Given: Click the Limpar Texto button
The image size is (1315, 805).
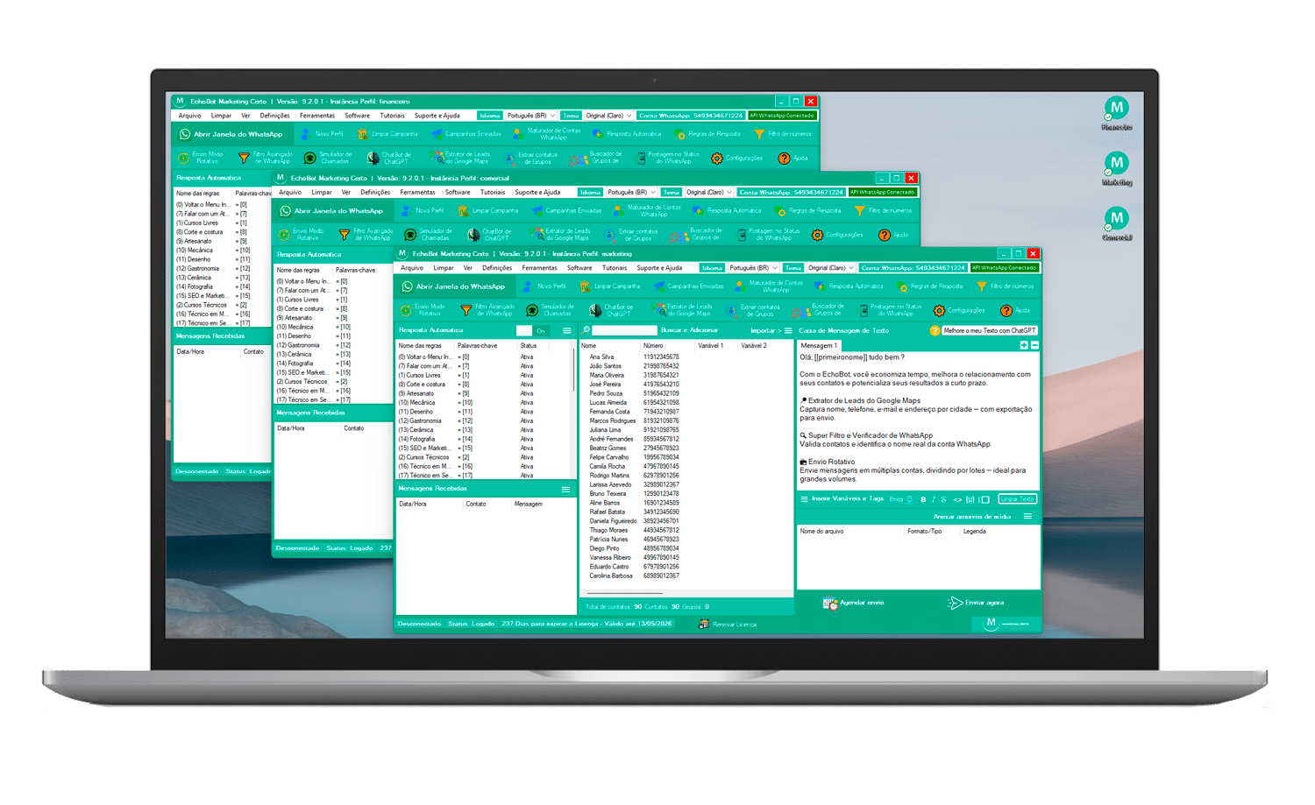Looking at the screenshot, I should click(1017, 499).
